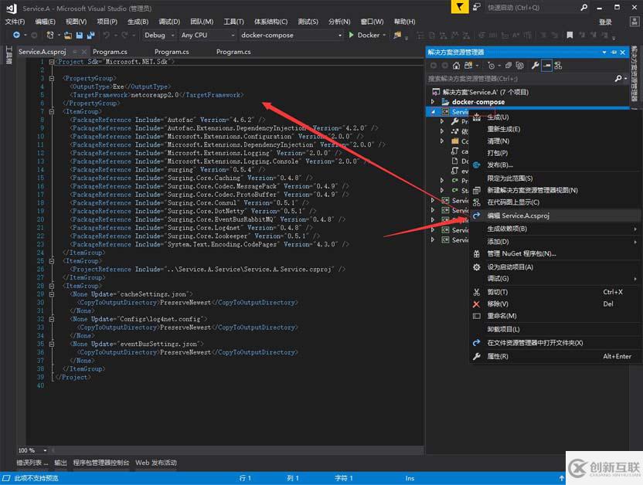Collapse the PropertyGroup section on line 3
643x485 pixels.
click(52, 78)
